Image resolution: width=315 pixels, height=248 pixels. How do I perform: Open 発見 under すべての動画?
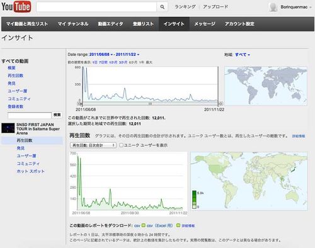[x=11, y=83]
